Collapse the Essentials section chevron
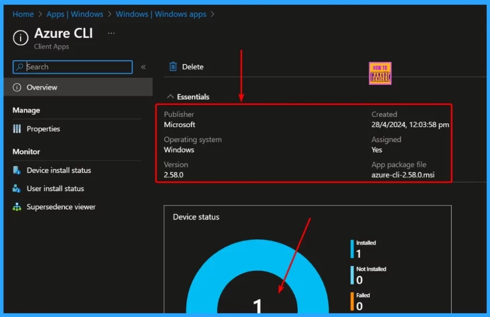Viewport: 490px width, 317px height. 170,97
